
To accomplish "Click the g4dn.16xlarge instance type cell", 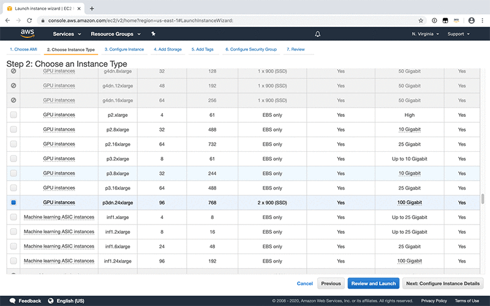I will click(x=118, y=100).
